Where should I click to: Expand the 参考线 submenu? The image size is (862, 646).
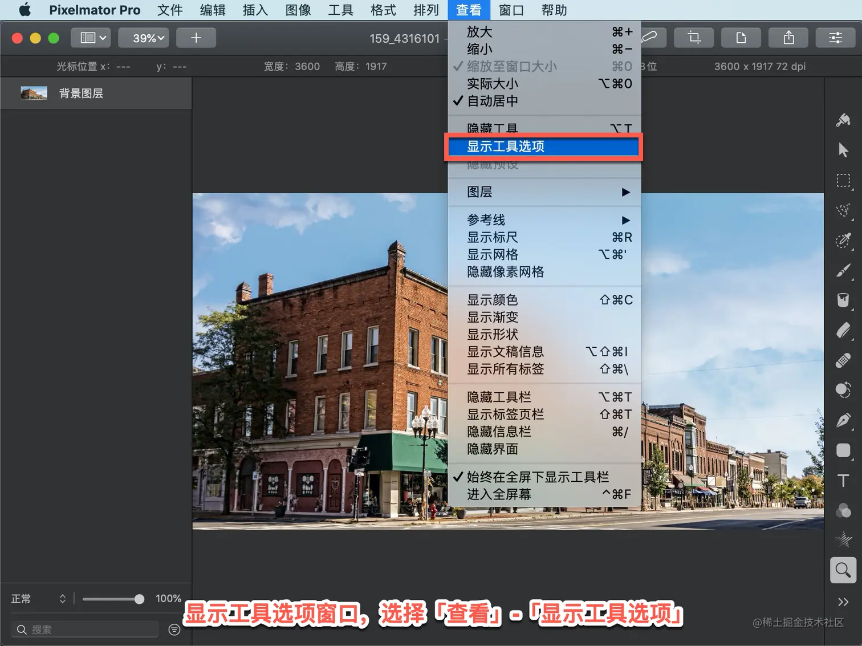[x=545, y=220]
